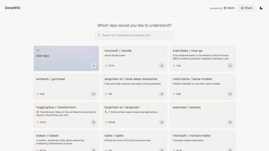Click the star icon on the microsoft/vscode card

pos(106,66)
